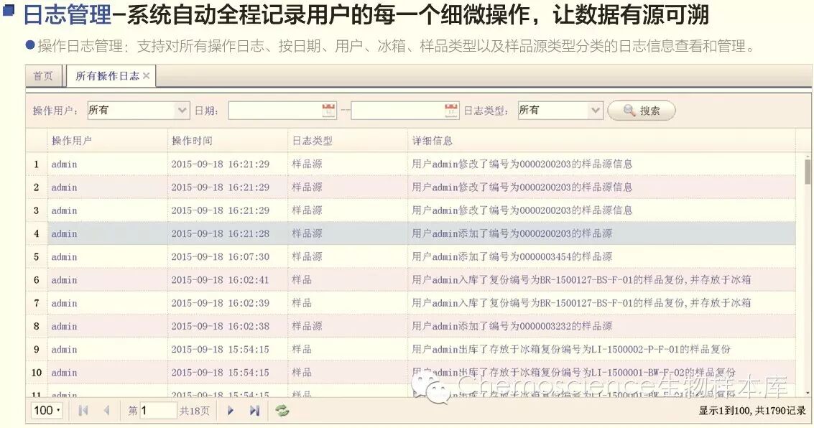Open the end date calendar picker

(x=452, y=110)
